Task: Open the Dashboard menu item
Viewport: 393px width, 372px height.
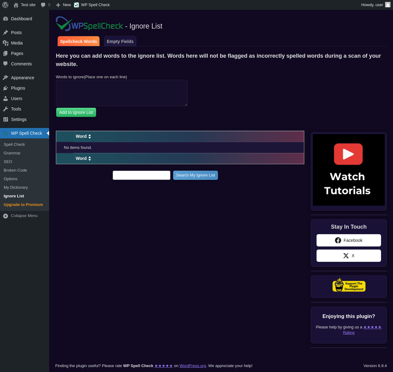Action: coord(25,19)
